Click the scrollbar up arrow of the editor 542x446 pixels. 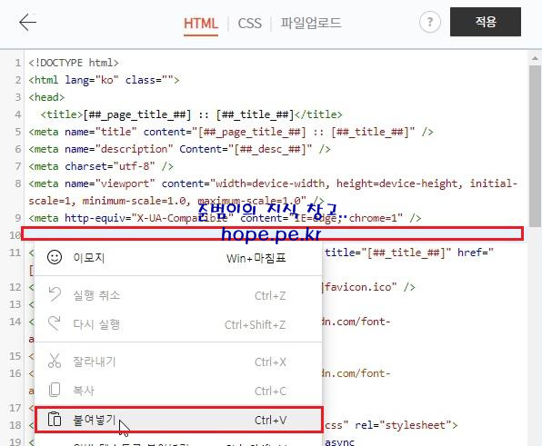(x=535, y=58)
